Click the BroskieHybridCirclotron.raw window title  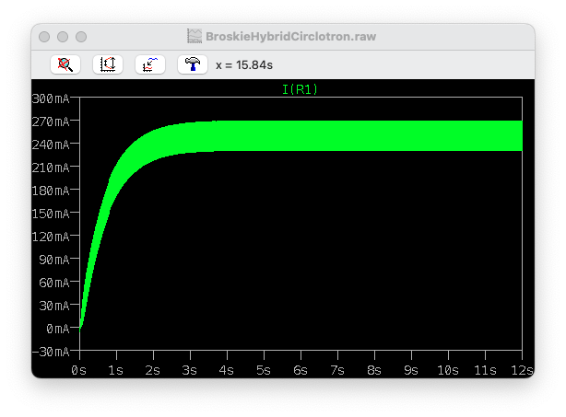point(291,37)
